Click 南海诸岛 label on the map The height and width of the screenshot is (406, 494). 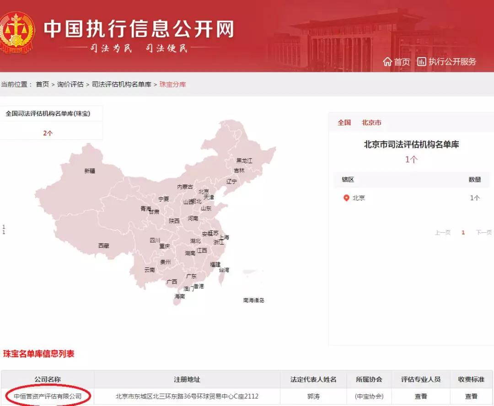[x=253, y=300]
